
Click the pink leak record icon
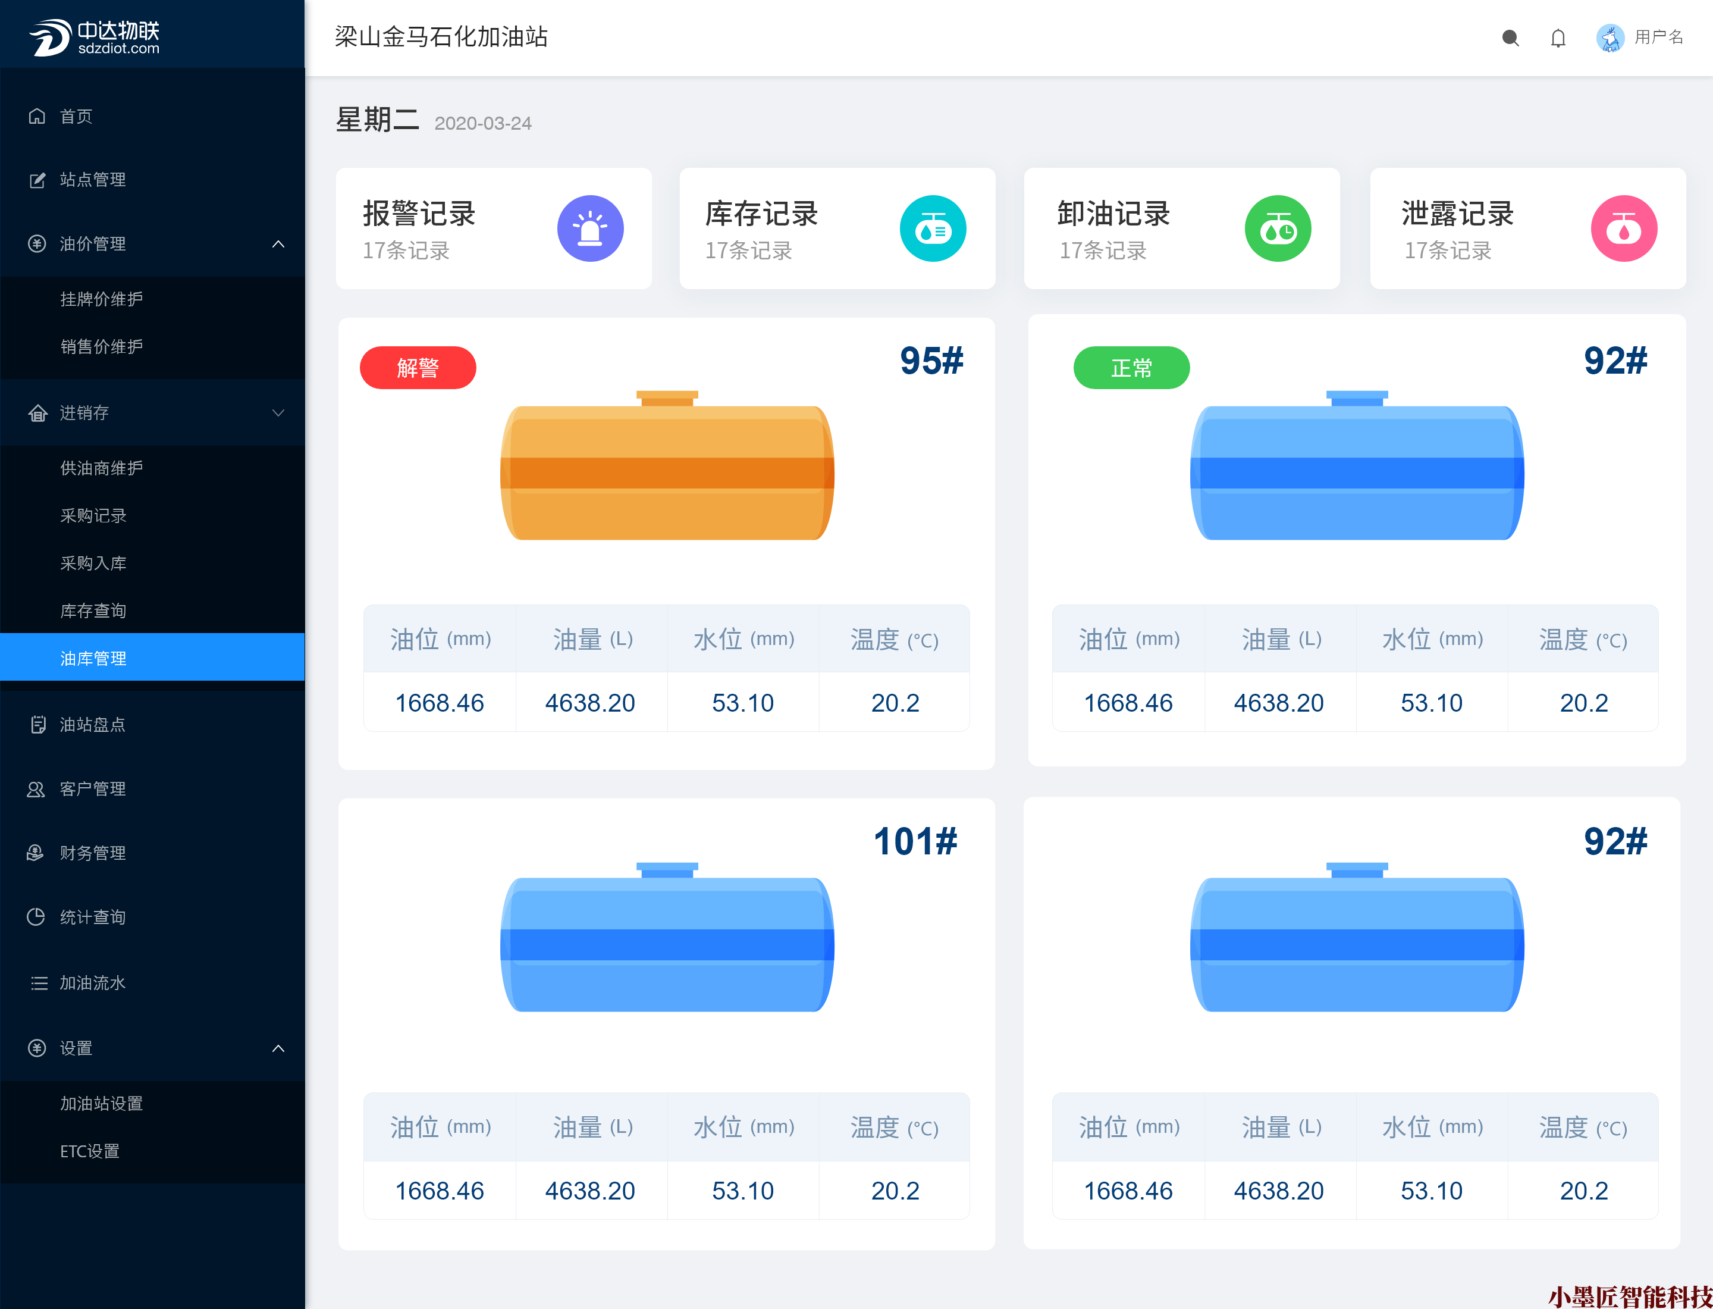tap(1623, 228)
